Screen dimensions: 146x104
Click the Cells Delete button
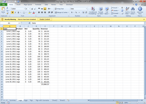pos(115,11)
